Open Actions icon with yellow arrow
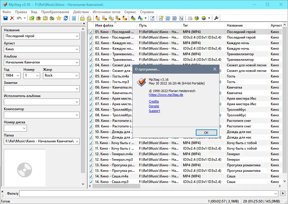This screenshot has height=204, width=288. point(133,18)
